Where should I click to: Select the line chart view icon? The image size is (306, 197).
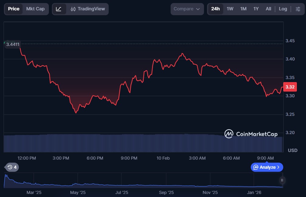coord(59,9)
